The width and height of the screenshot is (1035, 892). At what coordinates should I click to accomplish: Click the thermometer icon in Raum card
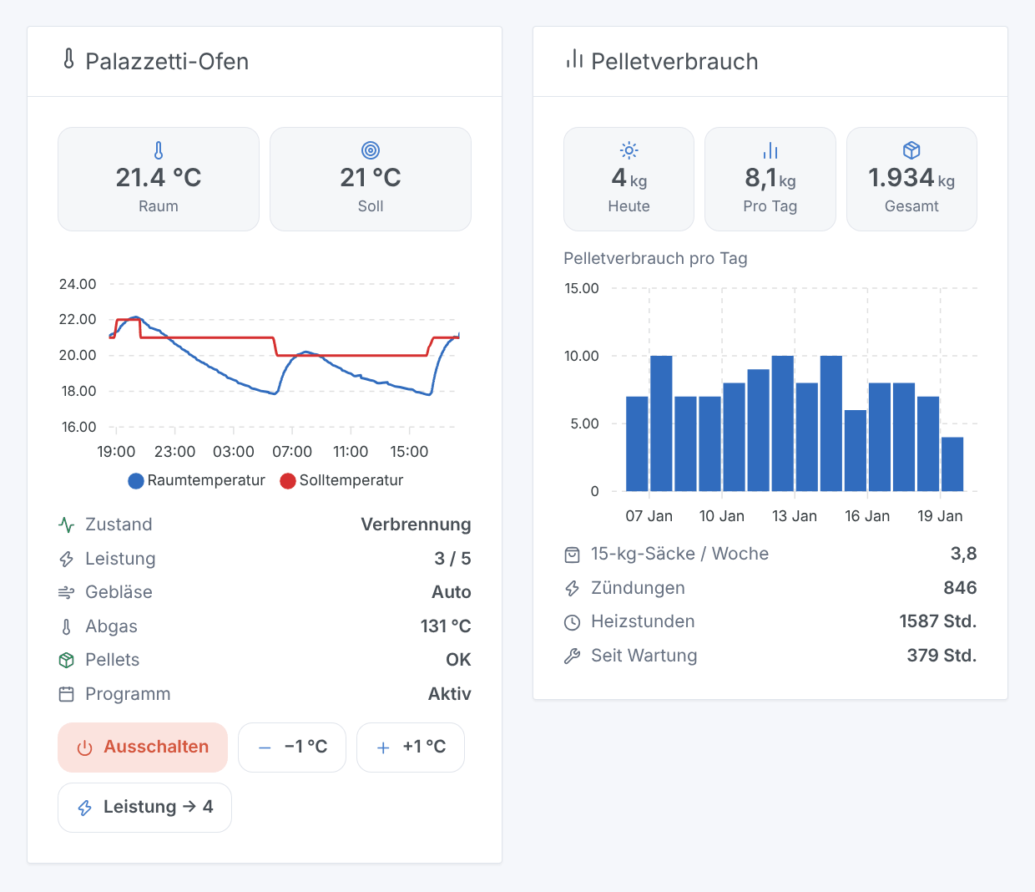tap(159, 150)
